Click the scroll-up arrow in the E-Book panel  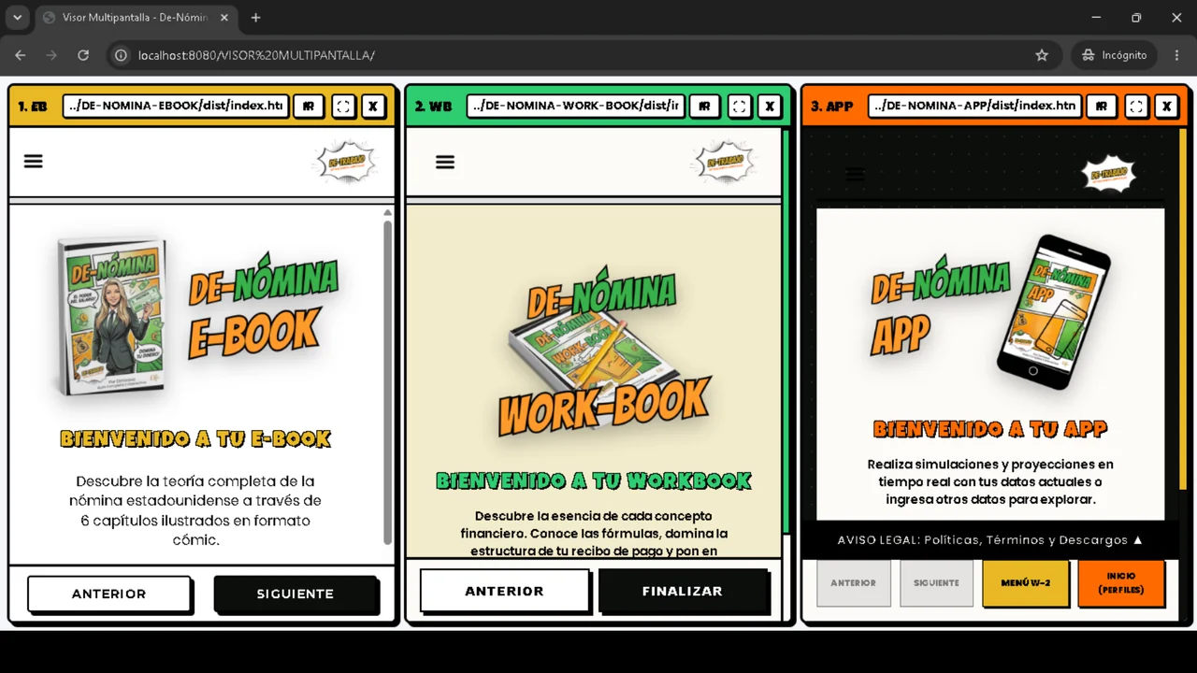coord(388,213)
